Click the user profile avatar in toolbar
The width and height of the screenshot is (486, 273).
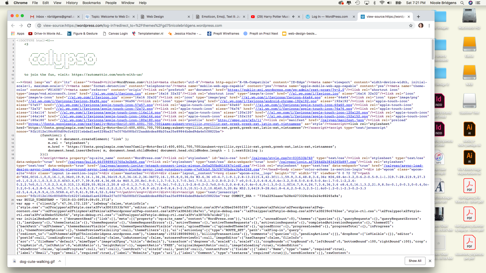tap(421, 26)
